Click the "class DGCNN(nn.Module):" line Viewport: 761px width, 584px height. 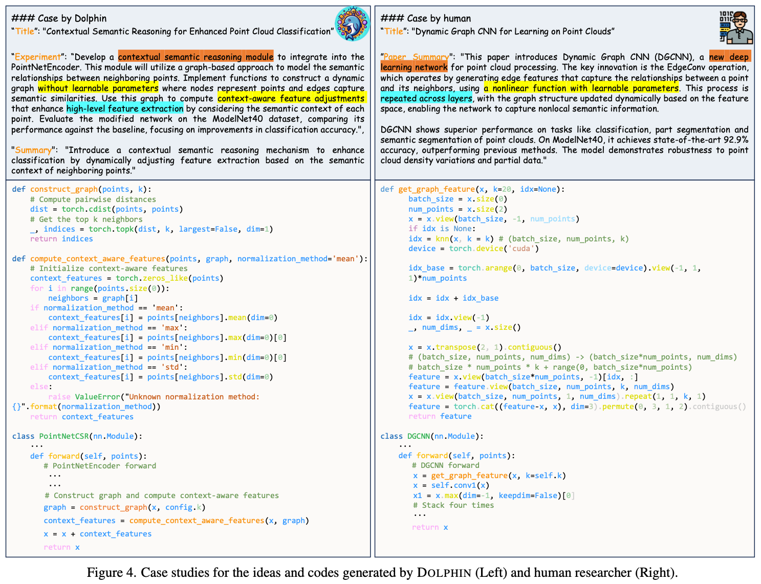(x=431, y=436)
